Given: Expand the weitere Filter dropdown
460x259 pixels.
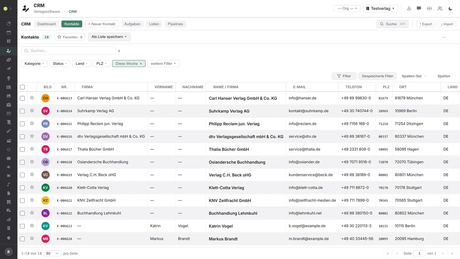Looking at the screenshot, I should 163,64.
